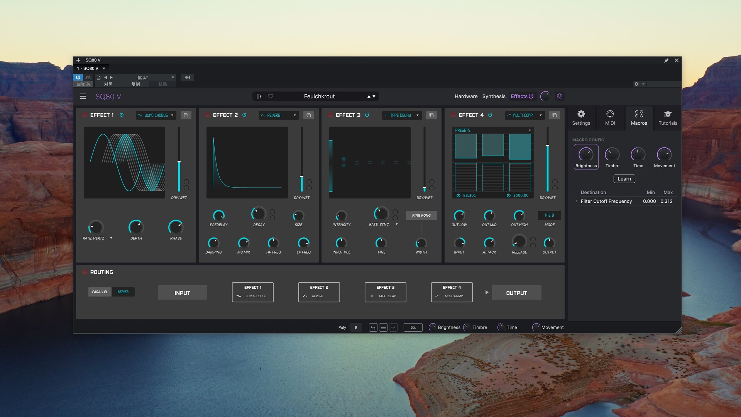Pin the plugin window with the pushpin
This screenshot has height=417, width=741.
point(666,60)
